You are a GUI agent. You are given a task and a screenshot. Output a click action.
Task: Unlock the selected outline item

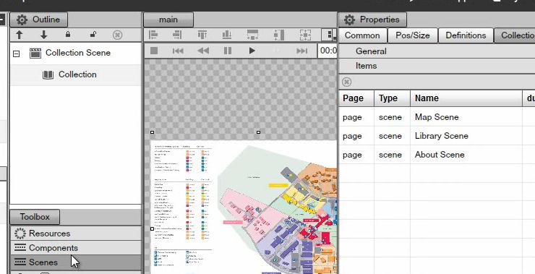[93, 34]
